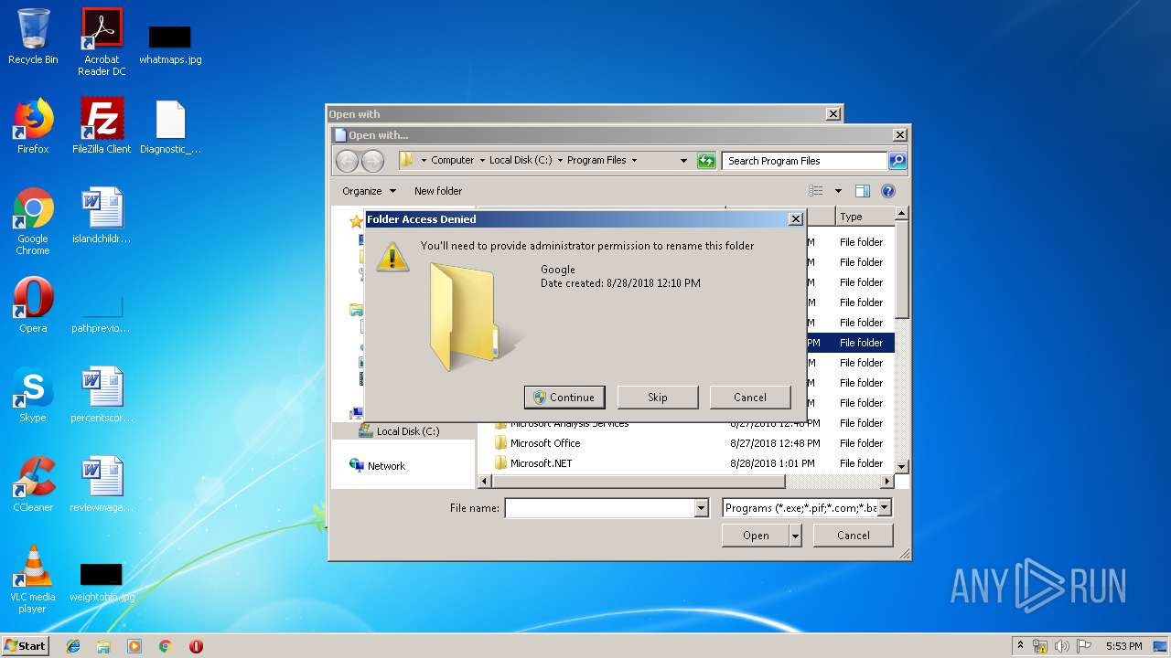Select the Diagnostic_ desktop file

pyautogui.click(x=170, y=126)
